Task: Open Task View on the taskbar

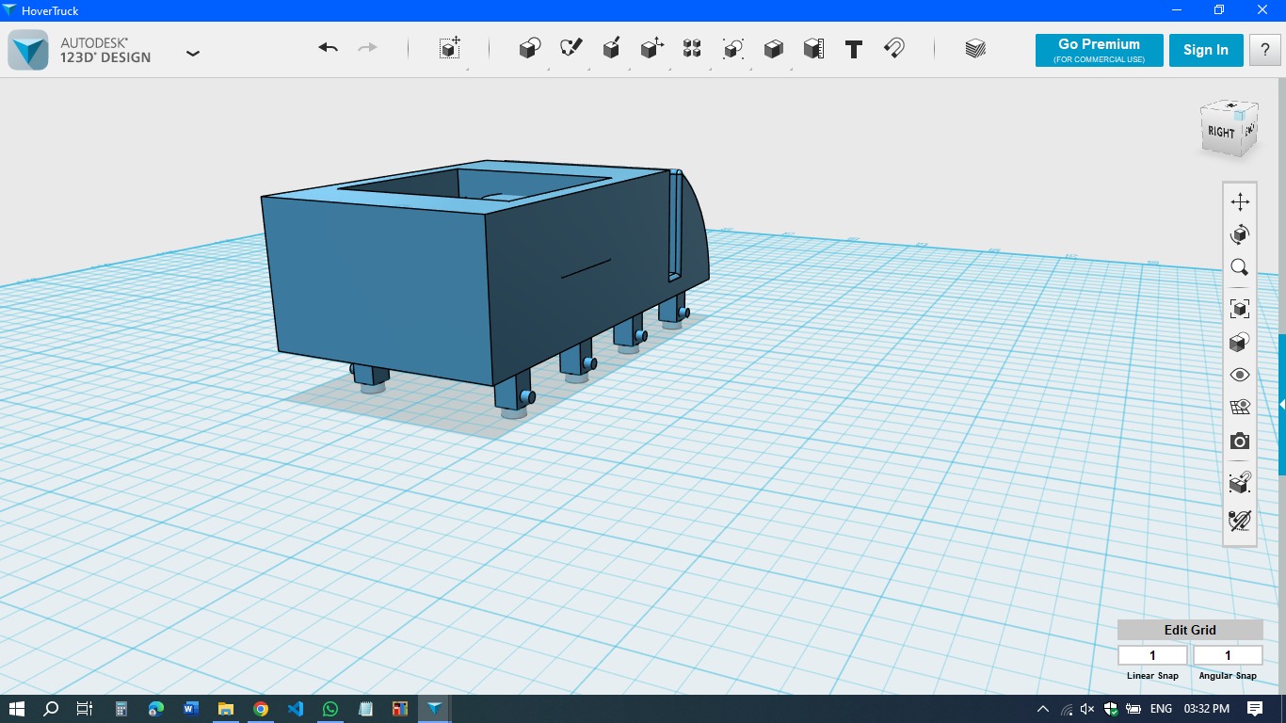Action: tap(84, 709)
